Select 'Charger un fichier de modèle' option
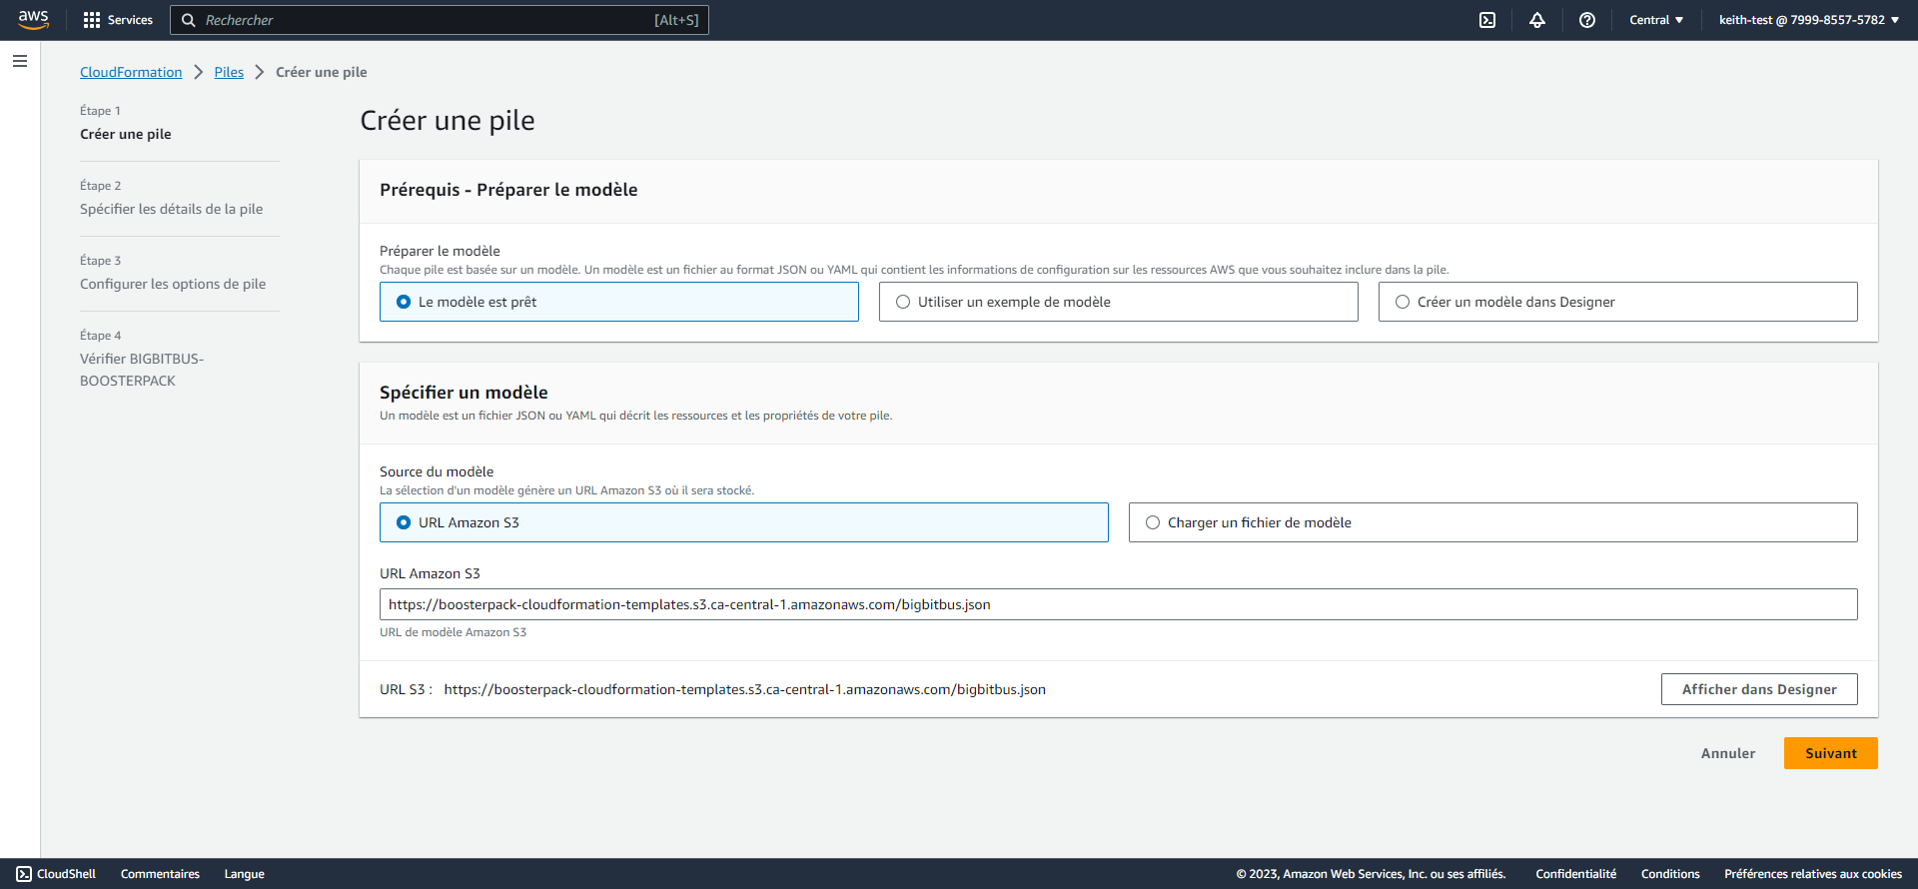 [x=1153, y=522]
